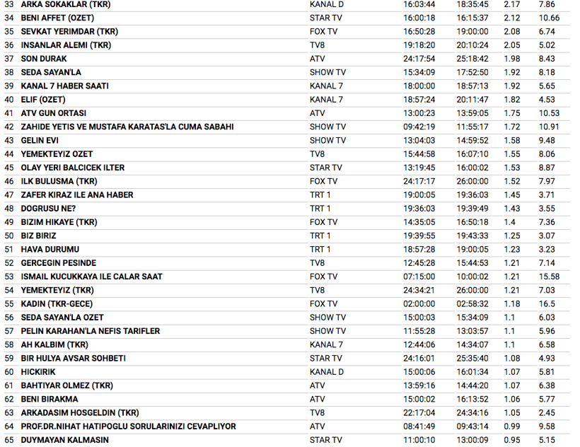Image resolution: width=580 pixels, height=447 pixels.
Task: Select OLAY YERI BALCICEK ILTER program name
Action: tap(72, 168)
